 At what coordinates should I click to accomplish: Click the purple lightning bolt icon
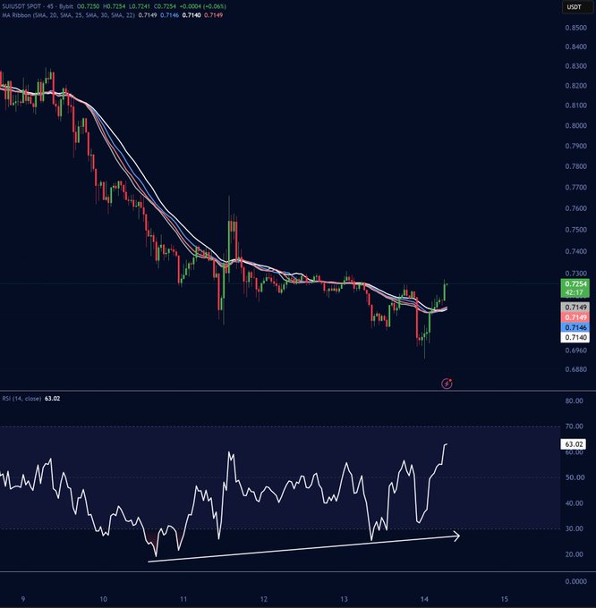[447, 384]
